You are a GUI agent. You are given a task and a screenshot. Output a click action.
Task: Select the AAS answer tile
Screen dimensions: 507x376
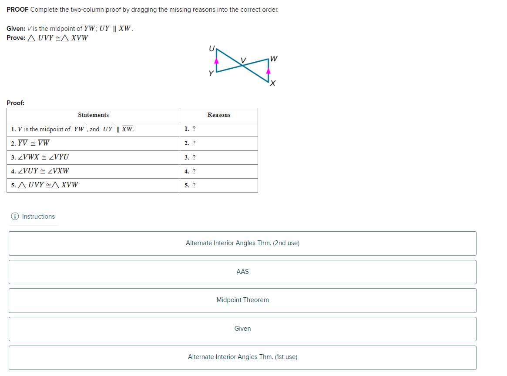click(242, 272)
